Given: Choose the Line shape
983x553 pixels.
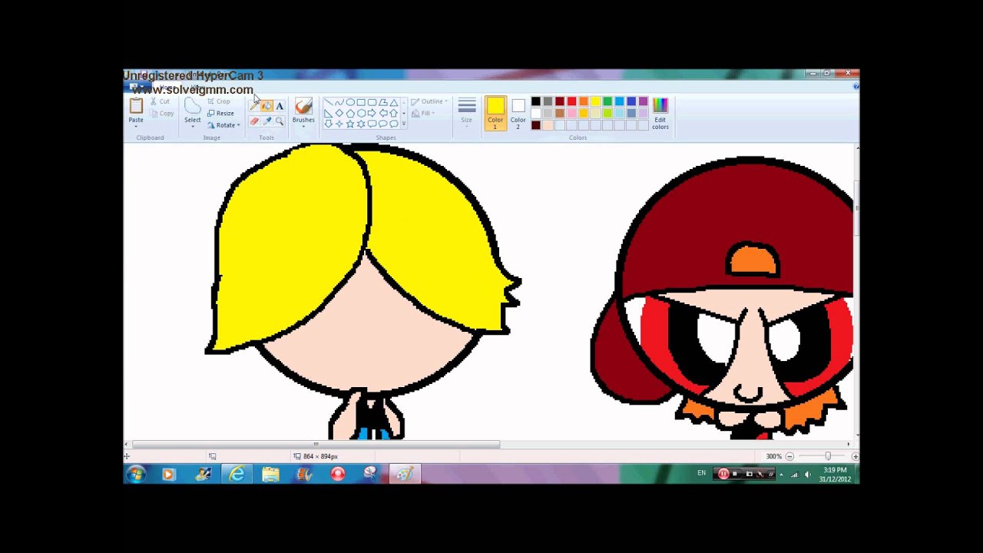Looking at the screenshot, I should click(x=328, y=102).
